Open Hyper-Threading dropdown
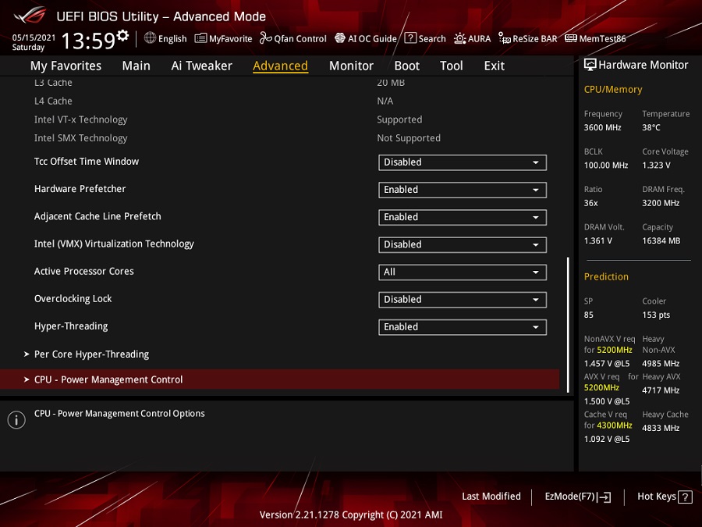This screenshot has width=702, height=527. point(462,326)
